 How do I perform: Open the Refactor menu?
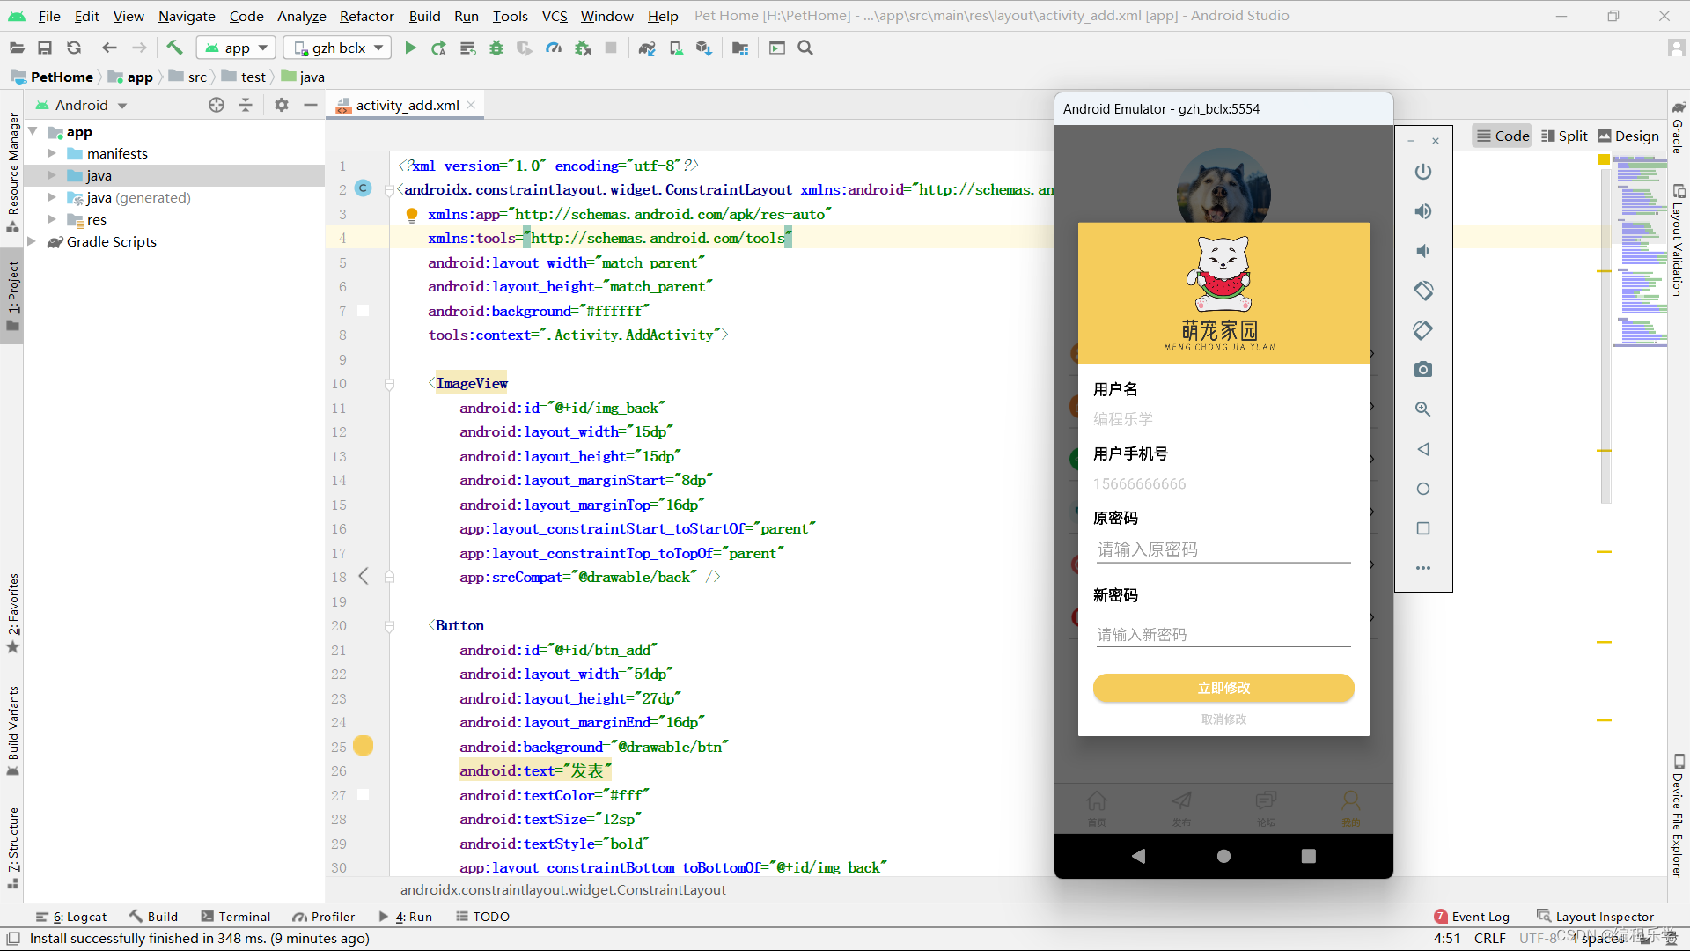366,16
